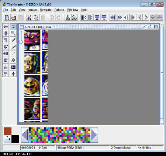Toggle the rectangular Selection tool
This screenshot has width=166, height=156.
13,27
